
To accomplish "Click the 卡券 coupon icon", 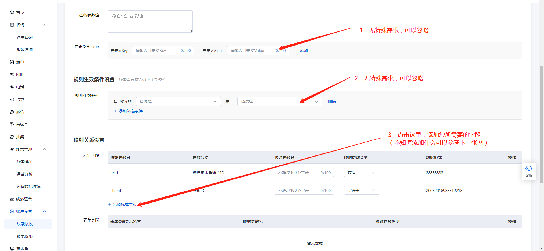I will (12, 99).
